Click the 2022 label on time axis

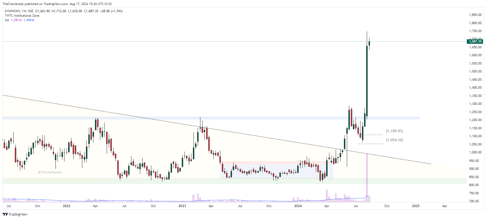pyautogui.click(x=67, y=206)
